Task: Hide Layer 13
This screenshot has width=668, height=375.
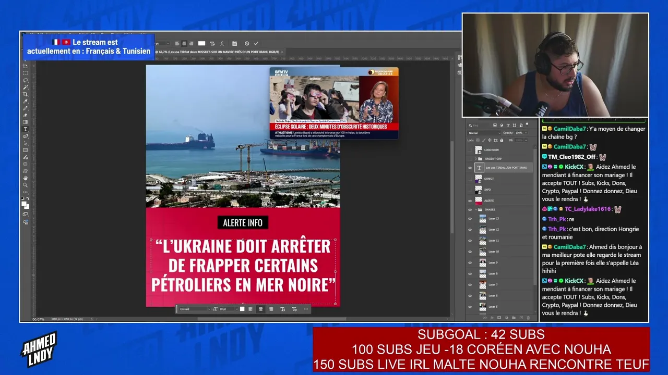Action: click(x=470, y=219)
